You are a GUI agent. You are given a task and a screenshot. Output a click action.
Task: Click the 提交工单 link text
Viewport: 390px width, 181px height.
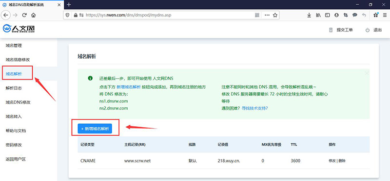coord(345,30)
